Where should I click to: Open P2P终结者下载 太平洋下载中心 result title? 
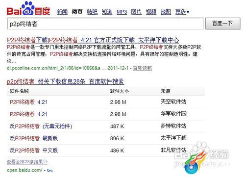93,40
